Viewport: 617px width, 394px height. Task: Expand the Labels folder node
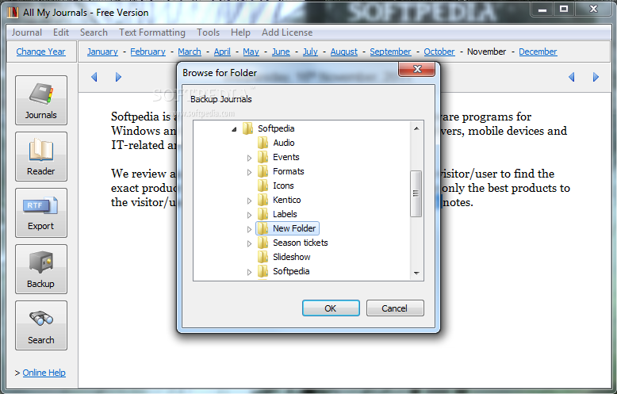pyautogui.click(x=249, y=215)
